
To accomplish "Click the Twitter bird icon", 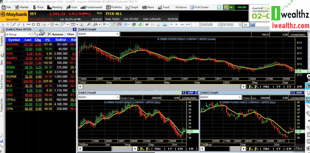I will click(219, 7).
